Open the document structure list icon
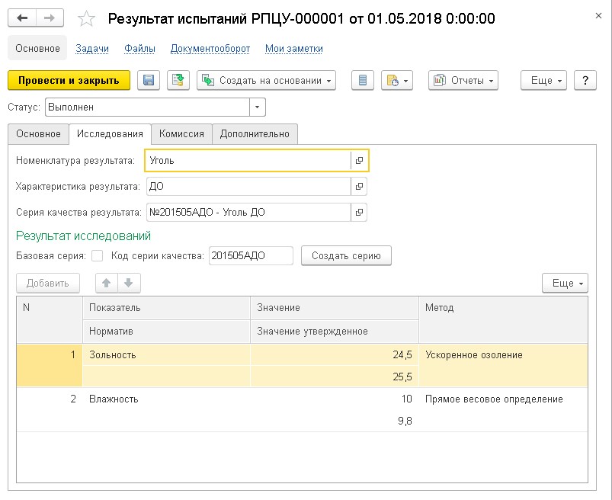The image size is (612, 500). tap(363, 81)
